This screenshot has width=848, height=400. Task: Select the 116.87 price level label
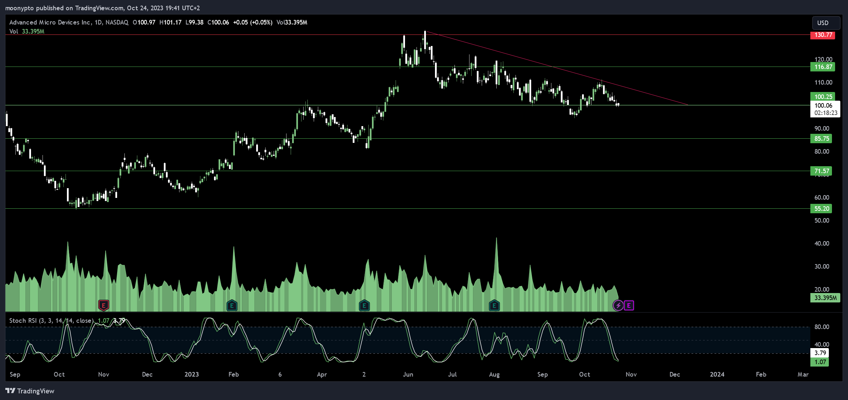(823, 67)
